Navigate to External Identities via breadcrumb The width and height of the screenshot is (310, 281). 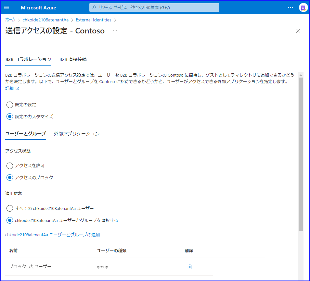pyautogui.click(x=93, y=20)
